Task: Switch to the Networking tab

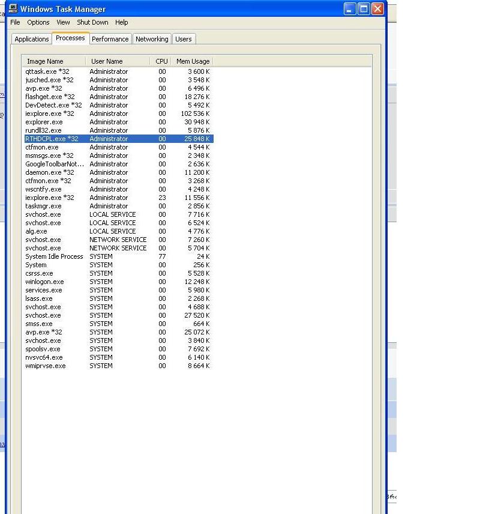Action: pyautogui.click(x=152, y=39)
